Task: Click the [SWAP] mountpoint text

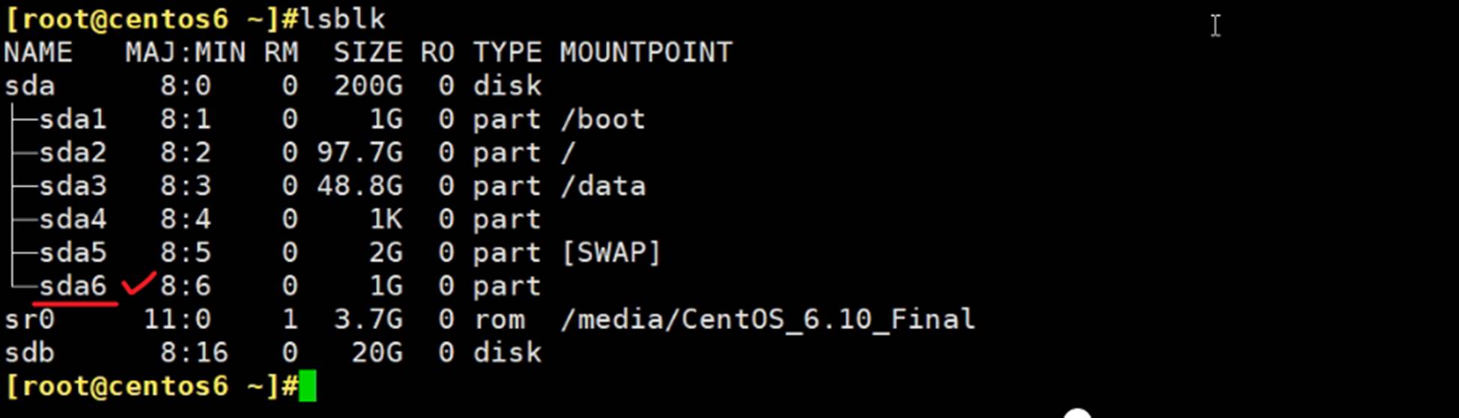Action: tap(611, 253)
